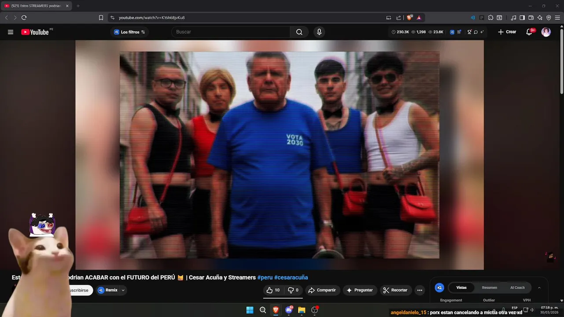The height and width of the screenshot is (317, 564).
Task: Reload the page
Action: tap(24, 18)
